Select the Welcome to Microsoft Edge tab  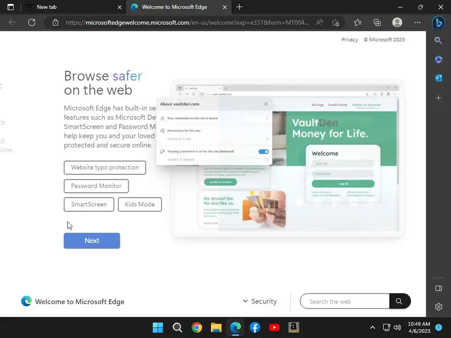pos(178,7)
